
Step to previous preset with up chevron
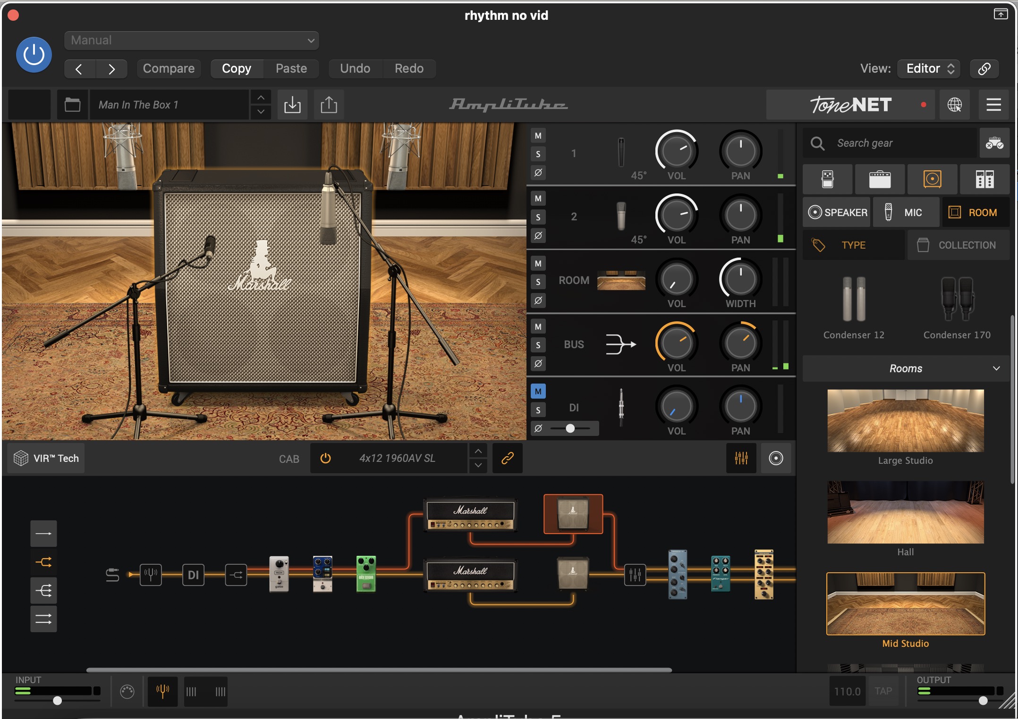[261, 98]
